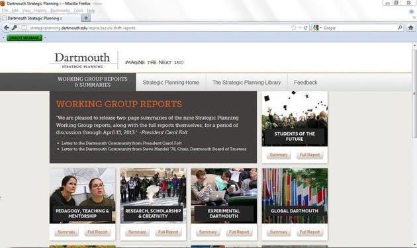The width and height of the screenshot is (417, 248).
Task: Open Experimental Dartmouth Summary
Action: (208, 231)
